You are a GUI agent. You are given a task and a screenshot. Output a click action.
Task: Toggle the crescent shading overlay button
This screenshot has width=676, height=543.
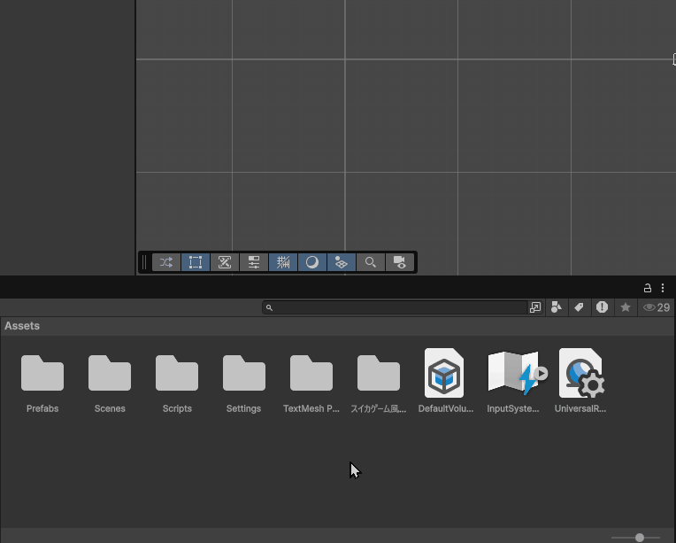pyautogui.click(x=312, y=262)
